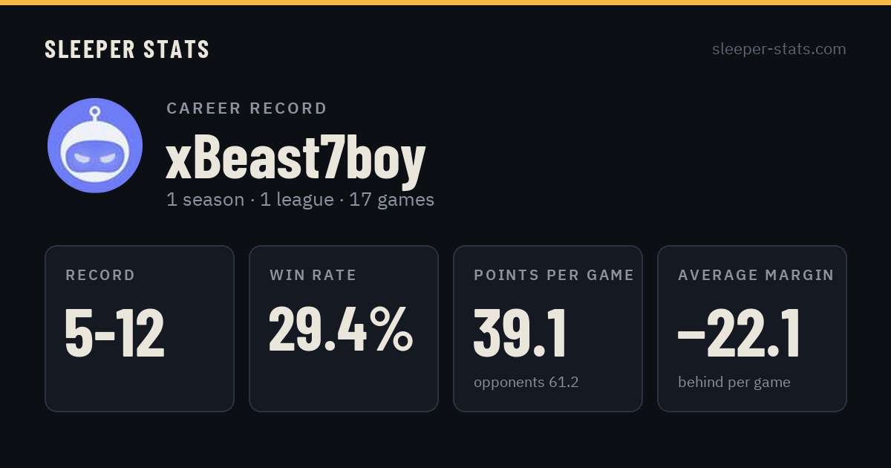Click the behind per game subtext
The image size is (891, 468).
[x=734, y=383]
